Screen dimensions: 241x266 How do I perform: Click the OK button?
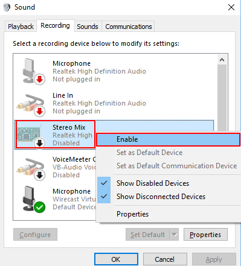pyautogui.click(x=116, y=259)
